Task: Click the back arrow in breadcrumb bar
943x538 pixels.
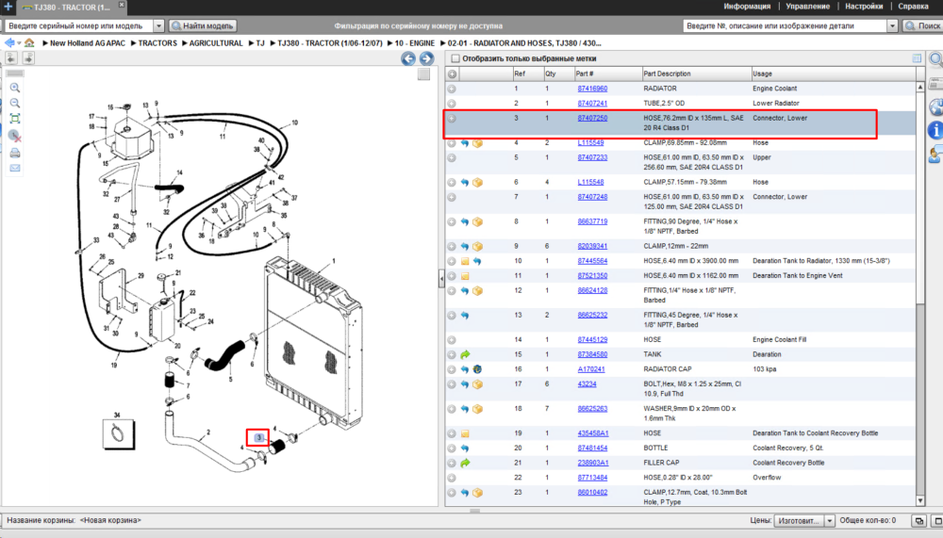Action: [9, 43]
